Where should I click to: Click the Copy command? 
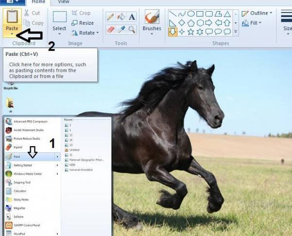tap(34, 23)
